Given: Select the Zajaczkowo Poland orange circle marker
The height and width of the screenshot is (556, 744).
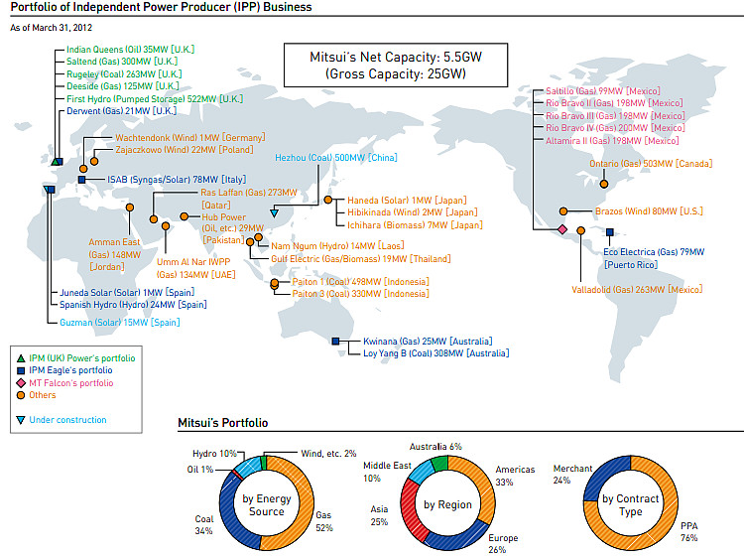Looking at the screenshot, I should coord(94,162).
